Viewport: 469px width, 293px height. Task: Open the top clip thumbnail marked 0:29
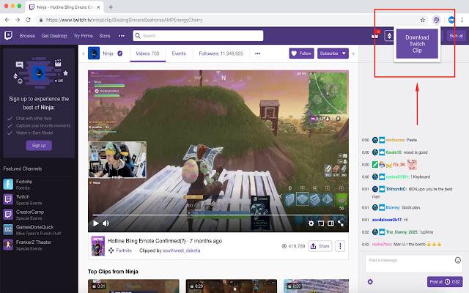click(x=232, y=286)
